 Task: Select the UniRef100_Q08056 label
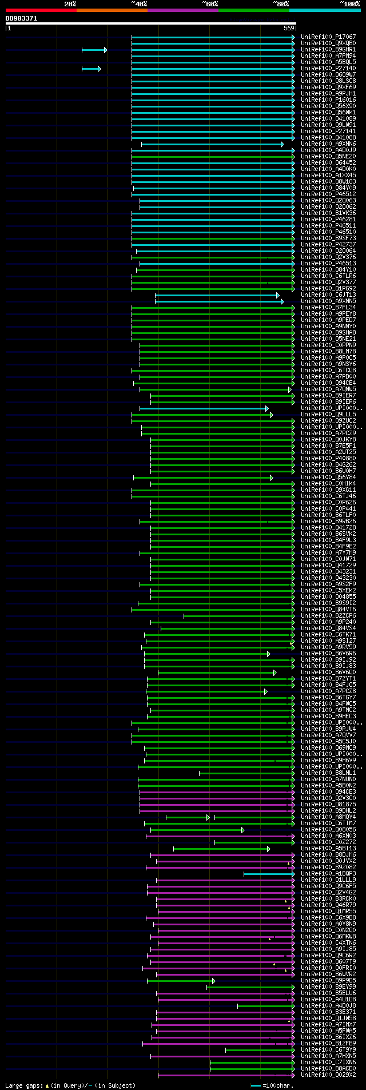tap(328, 829)
